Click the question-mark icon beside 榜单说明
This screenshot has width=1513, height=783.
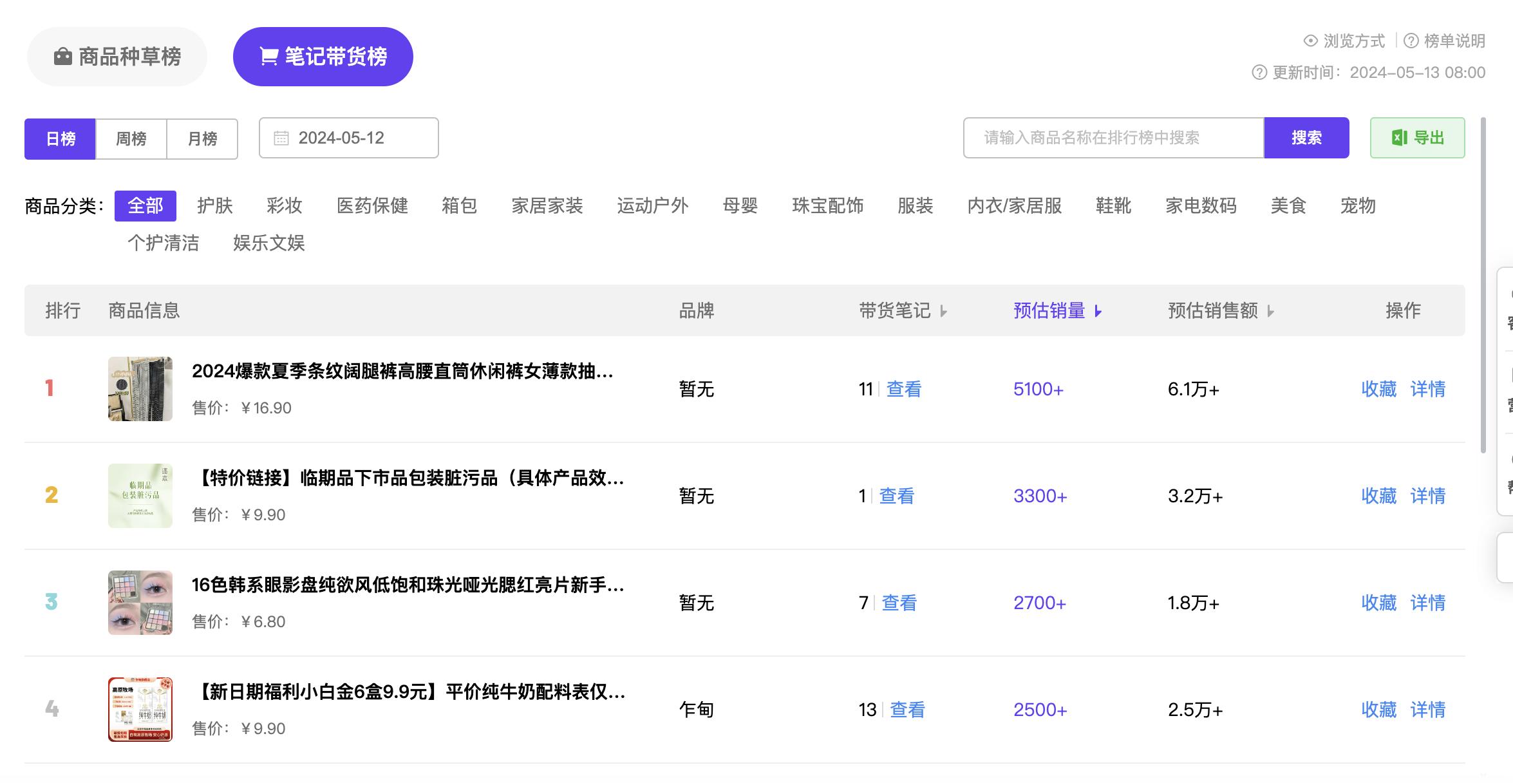click(1411, 41)
